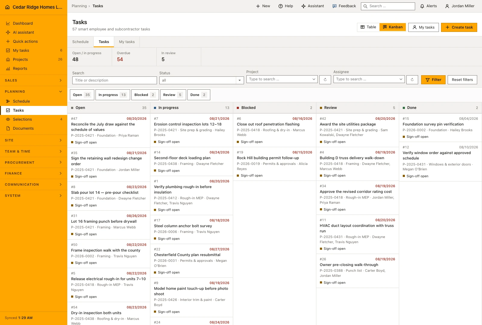Click the person icon in My tasks button
Screen dimensions: 482x325
point(415,27)
